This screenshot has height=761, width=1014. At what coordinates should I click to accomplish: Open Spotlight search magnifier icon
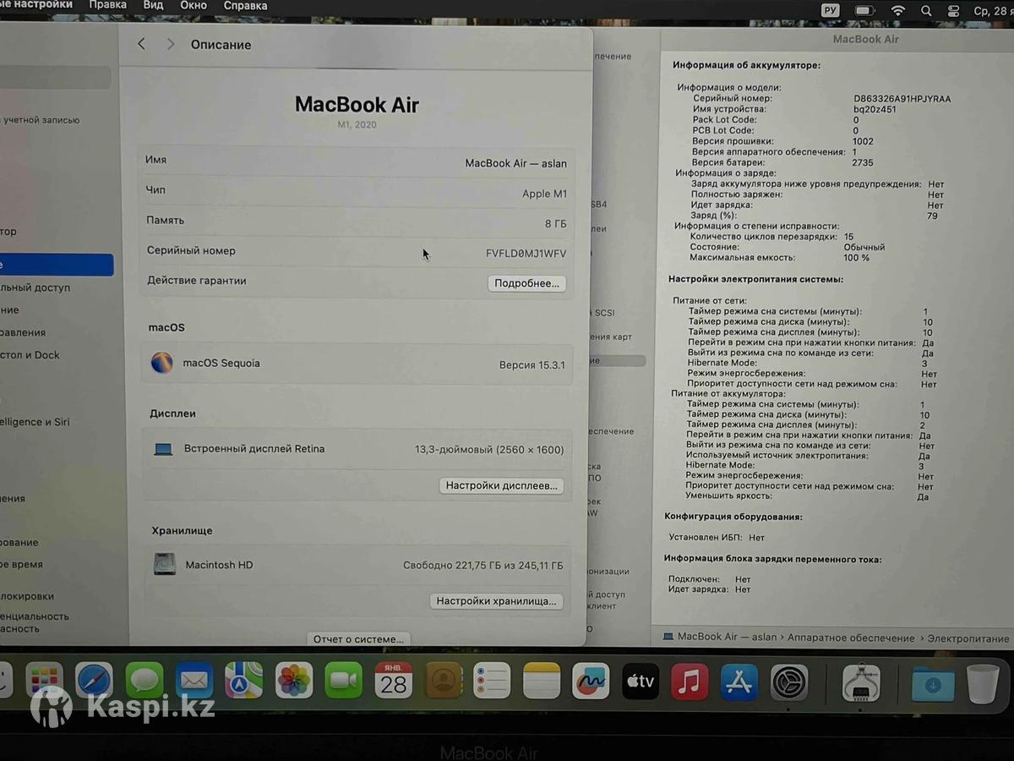point(926,10)
